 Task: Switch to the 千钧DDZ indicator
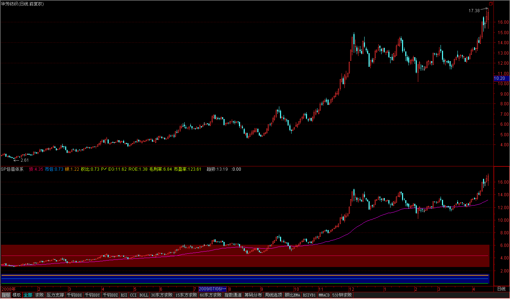coord(110,295)
